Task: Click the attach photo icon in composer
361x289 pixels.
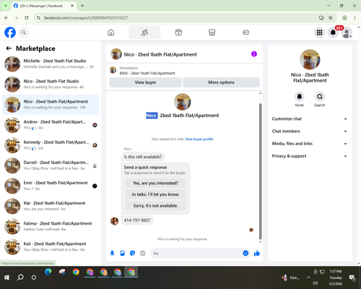Action: (x=122, y=253)
